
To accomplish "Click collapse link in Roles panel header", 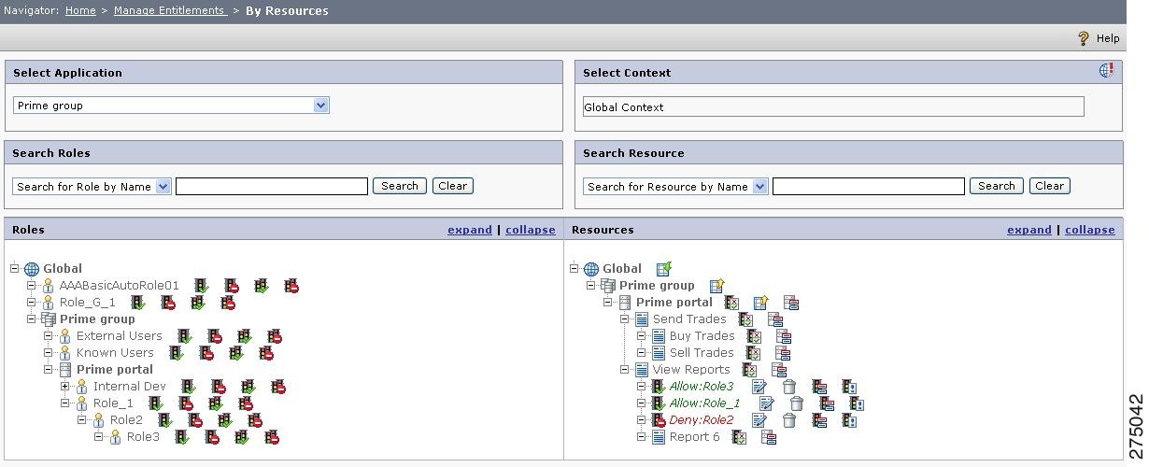I will point(531,230).
